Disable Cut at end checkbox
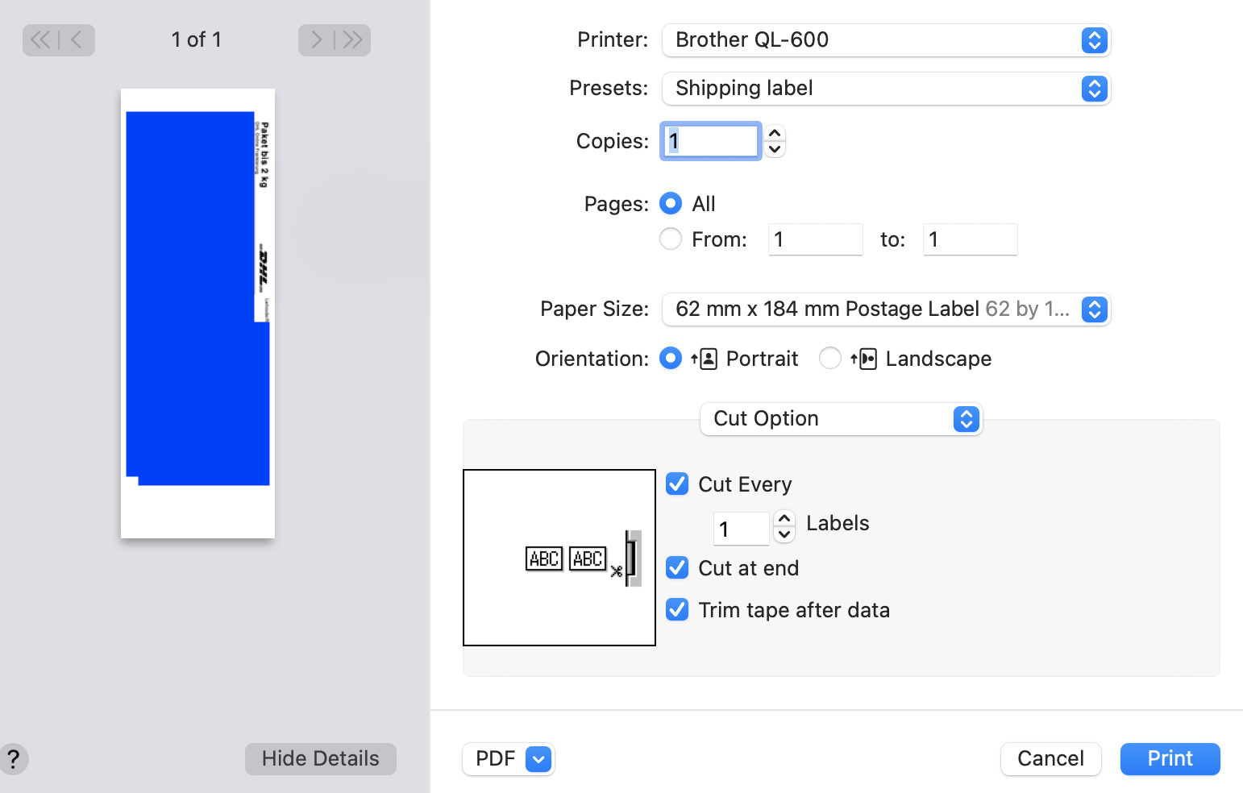The width and height of the screenshot is (1243, 793). 677,568
